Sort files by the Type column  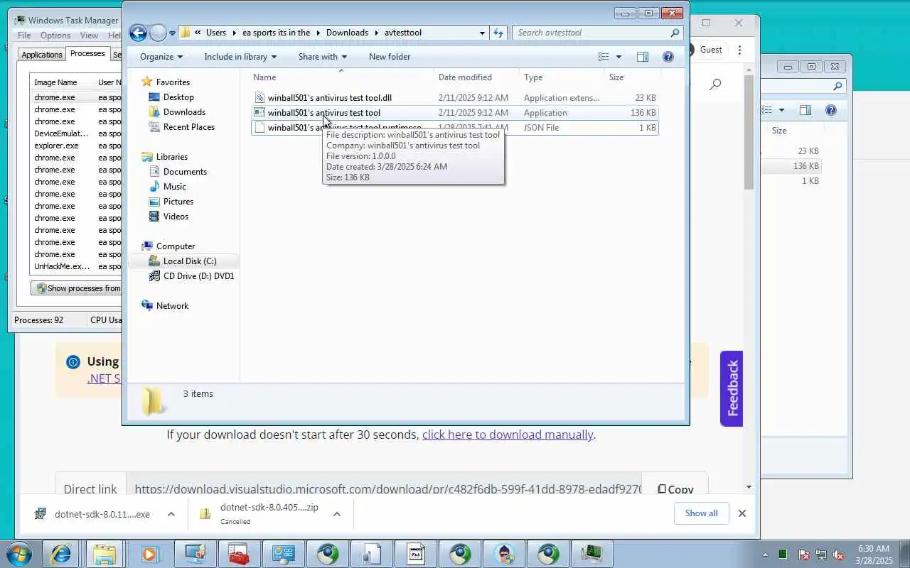click(562, 77)
